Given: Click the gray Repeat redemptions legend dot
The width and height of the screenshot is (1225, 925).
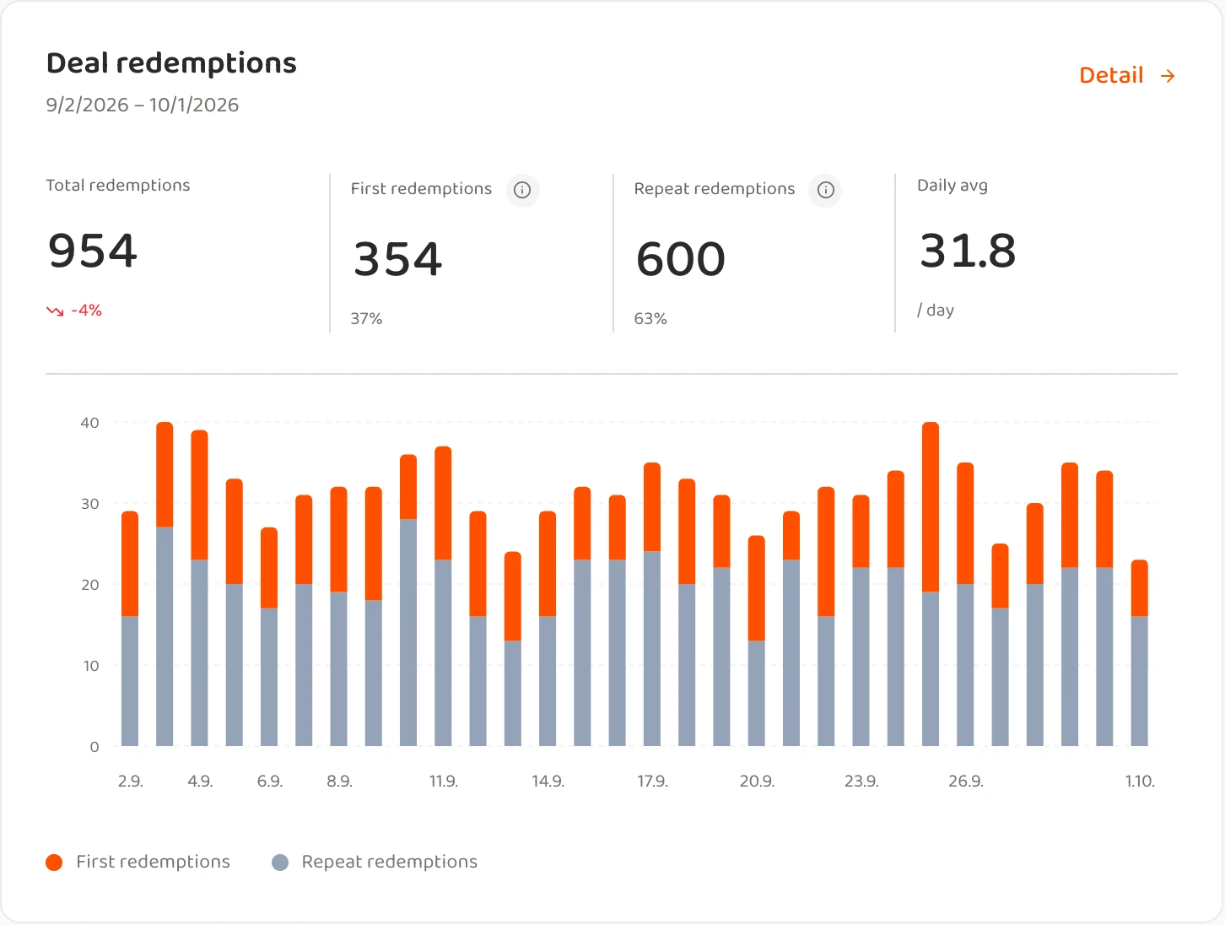Looking at the screenshot, I should 280,863.
